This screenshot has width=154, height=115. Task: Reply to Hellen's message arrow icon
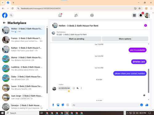(78, 88)
